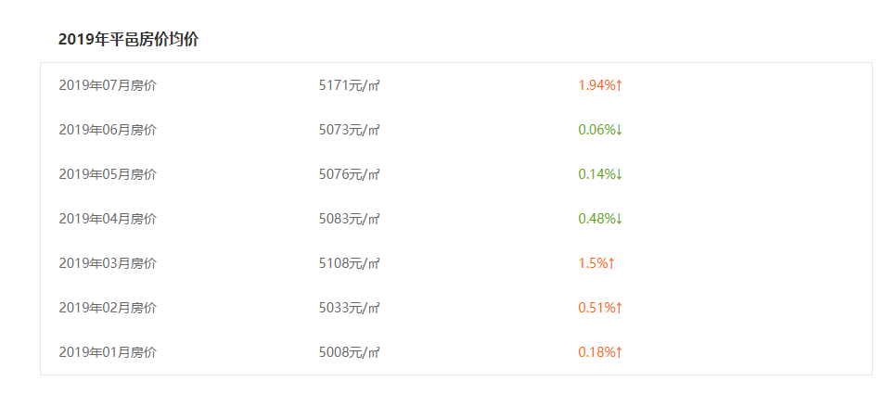Select the 2019年05月房价 row label
Screen dimensions: 884x419
(x=108, y=174)
